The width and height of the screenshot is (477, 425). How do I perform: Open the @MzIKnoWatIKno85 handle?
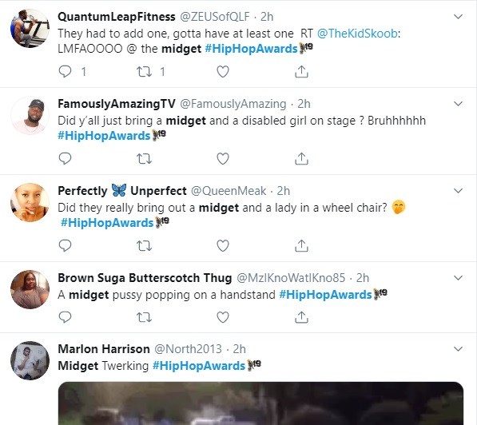291,278
